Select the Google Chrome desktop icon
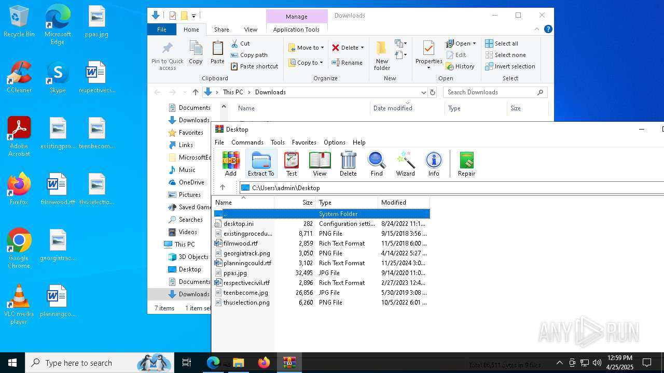Viewport: 664px width, 373px height. pos(19,249)
